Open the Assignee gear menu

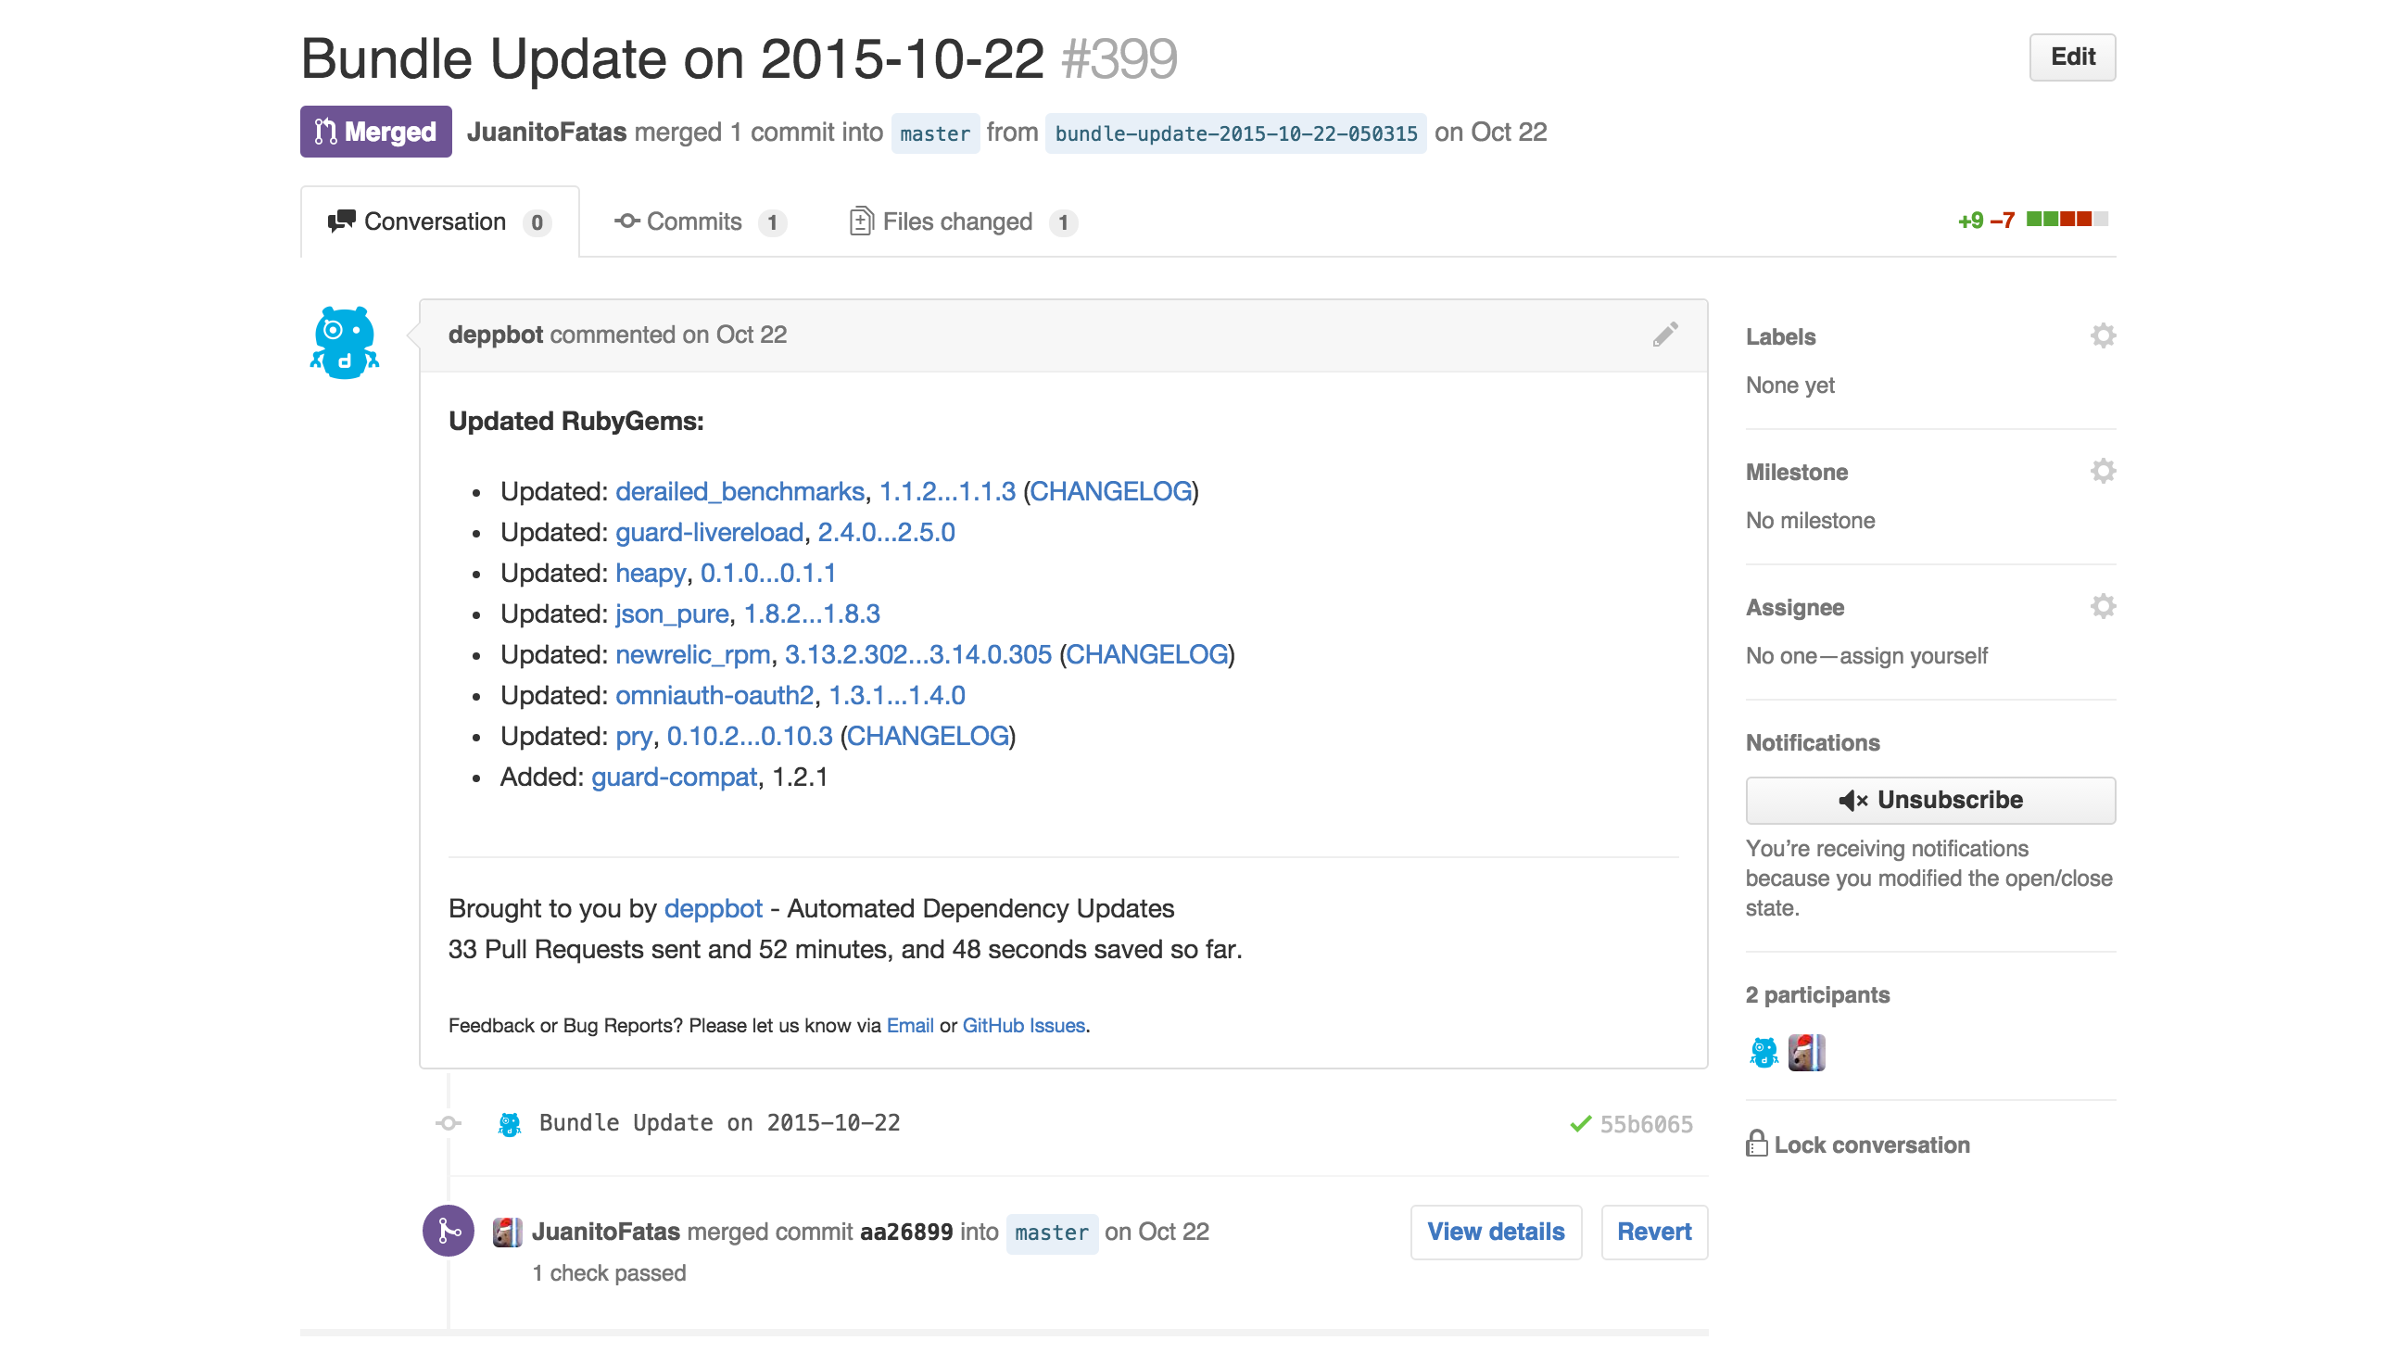pyautogui.click(x=2103, y=606)
